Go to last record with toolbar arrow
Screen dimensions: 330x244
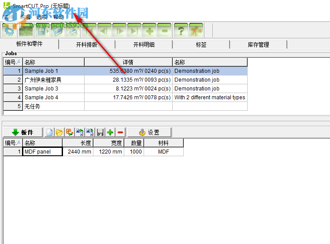pyautogui.click(x=134, y=30)
